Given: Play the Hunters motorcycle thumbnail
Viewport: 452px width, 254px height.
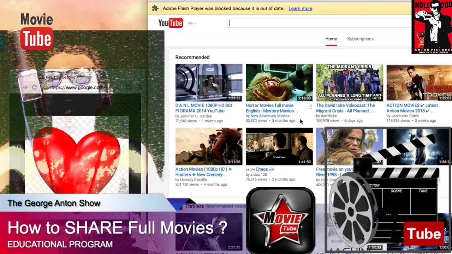Looking at the screenshot, I should click(x=209, y=146).
